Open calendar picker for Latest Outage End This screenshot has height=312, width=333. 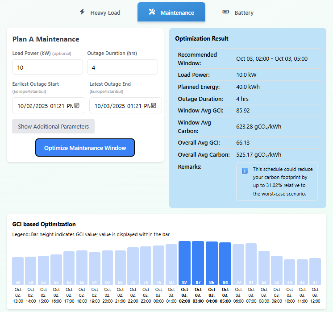tap(154, 106)
